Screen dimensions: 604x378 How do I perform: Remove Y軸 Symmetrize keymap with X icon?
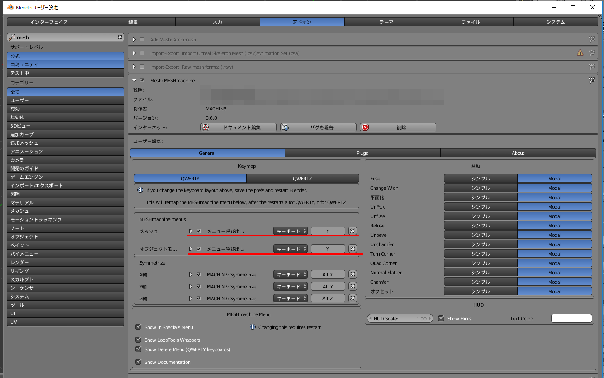point(353,286)
